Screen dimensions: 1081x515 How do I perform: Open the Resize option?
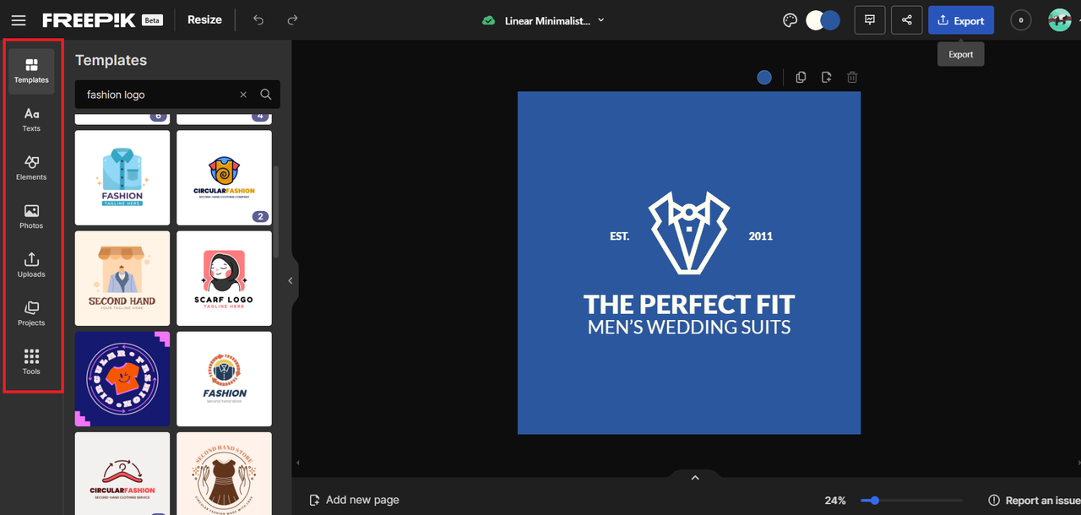[x=204, y=20]
